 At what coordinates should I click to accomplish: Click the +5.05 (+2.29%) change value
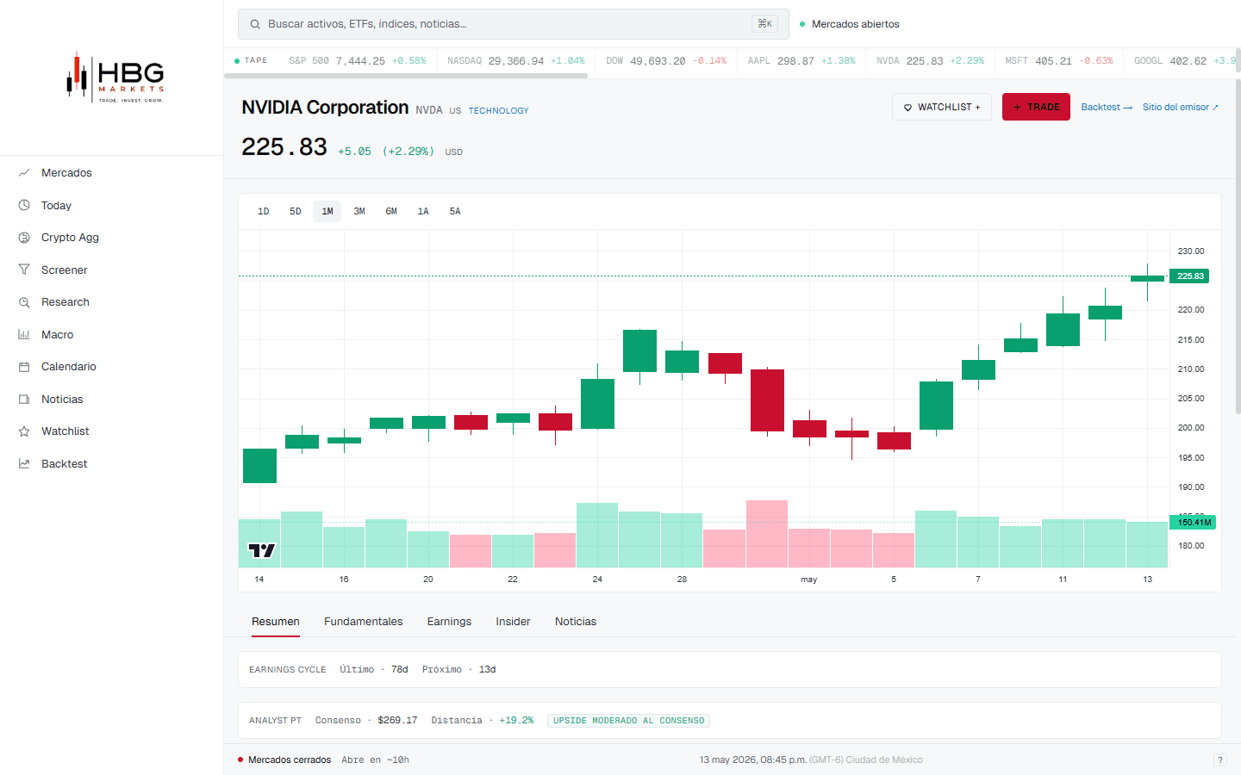point(386,152)
